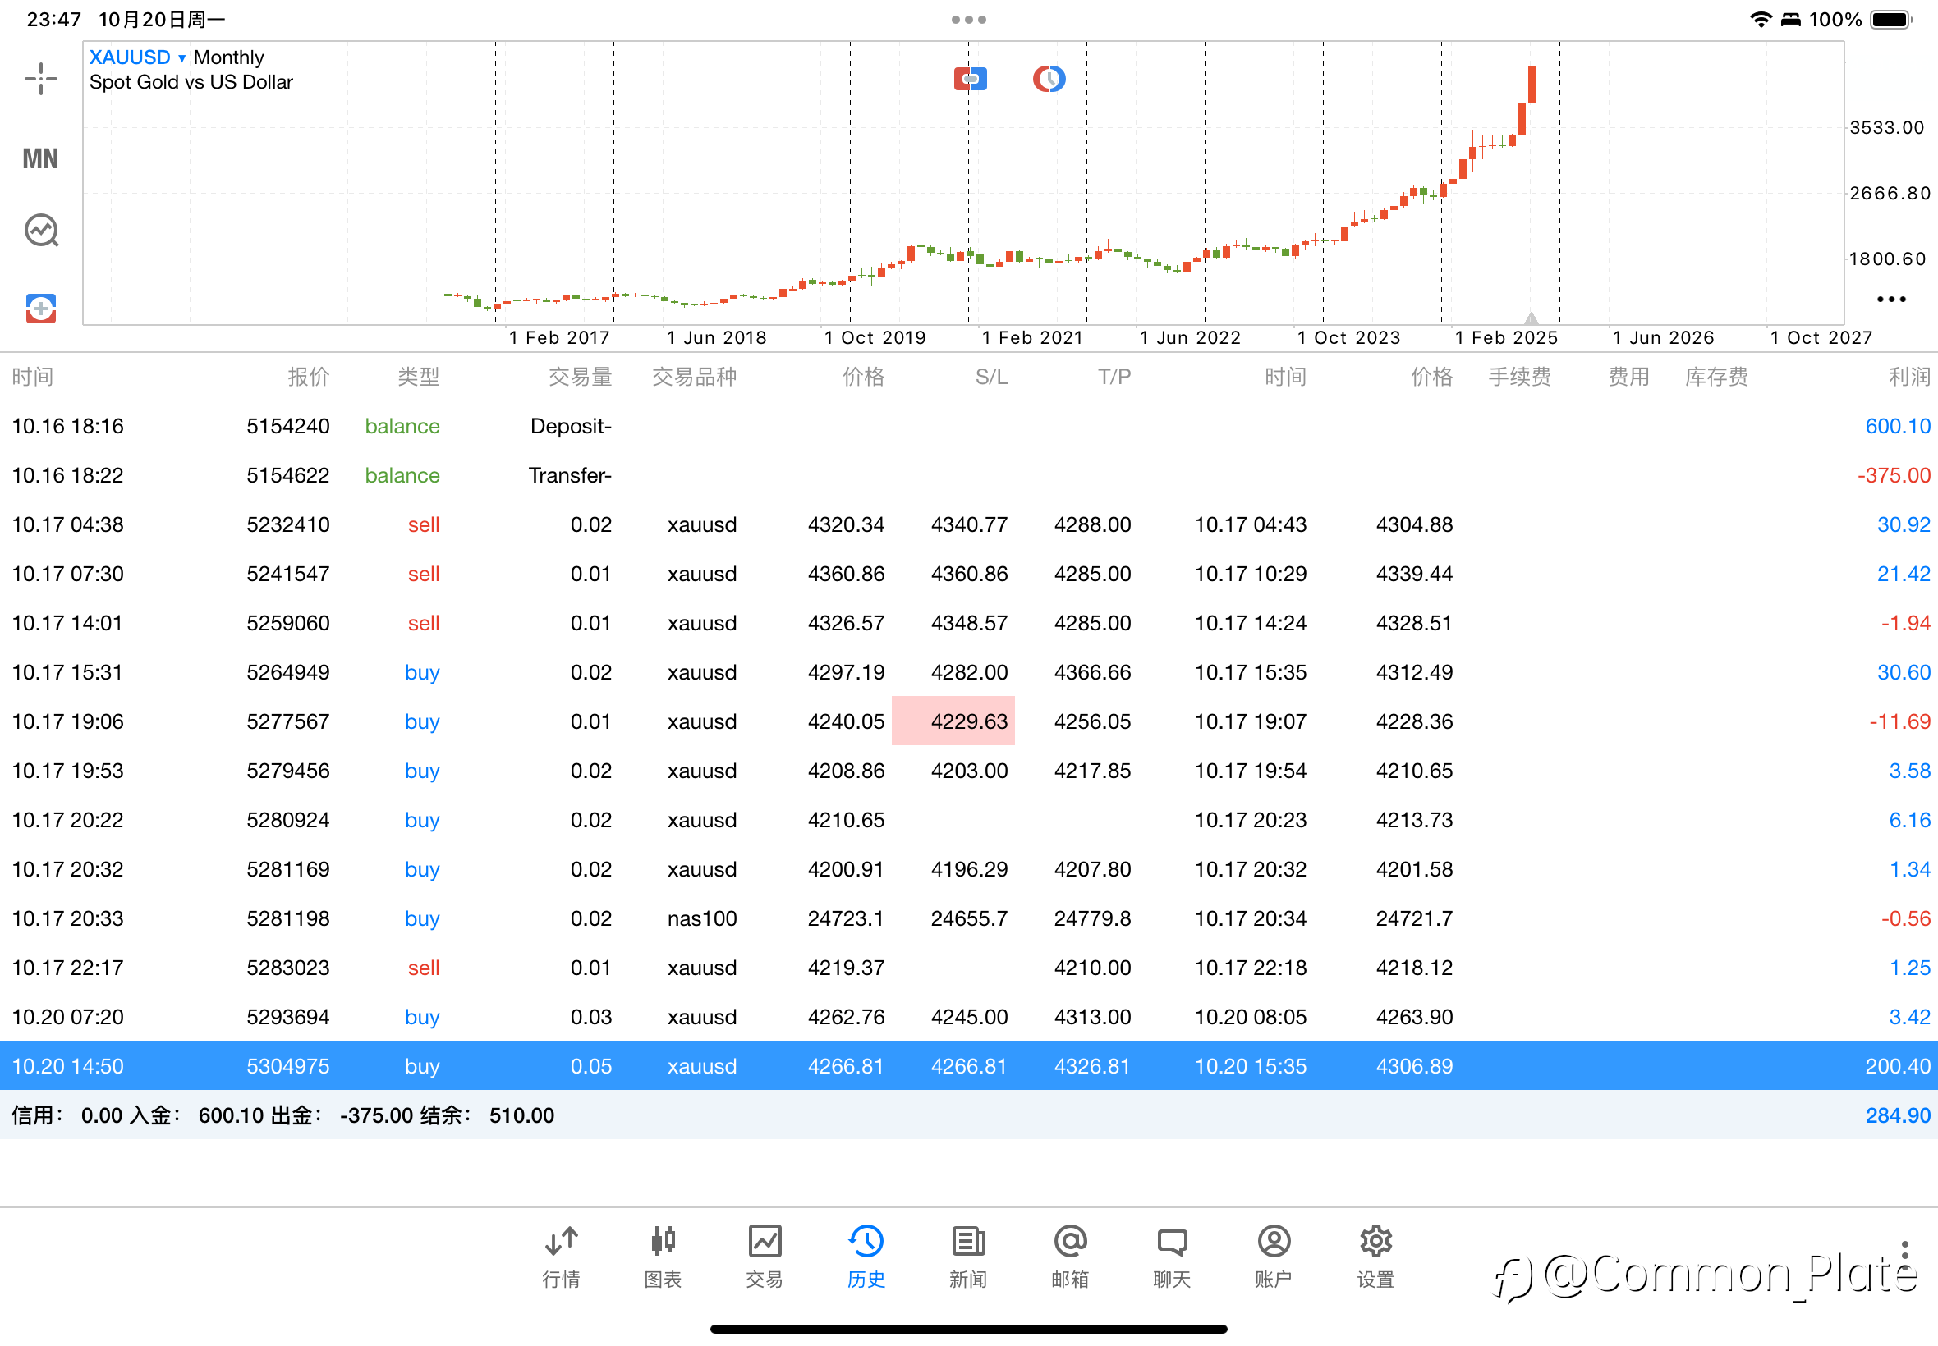This screenshot has width=1938, height=1346.
Task: Activate the crosshair cursor tool
Action: (x=40, y=80)
